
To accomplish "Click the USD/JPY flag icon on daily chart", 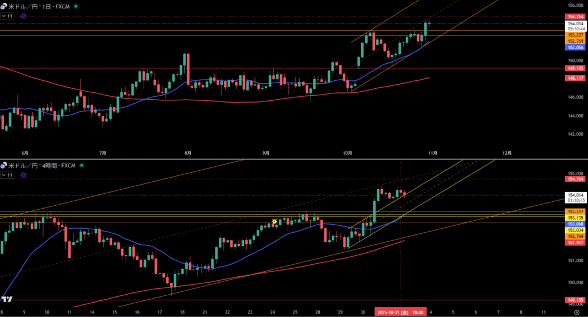I will (4, 5).
